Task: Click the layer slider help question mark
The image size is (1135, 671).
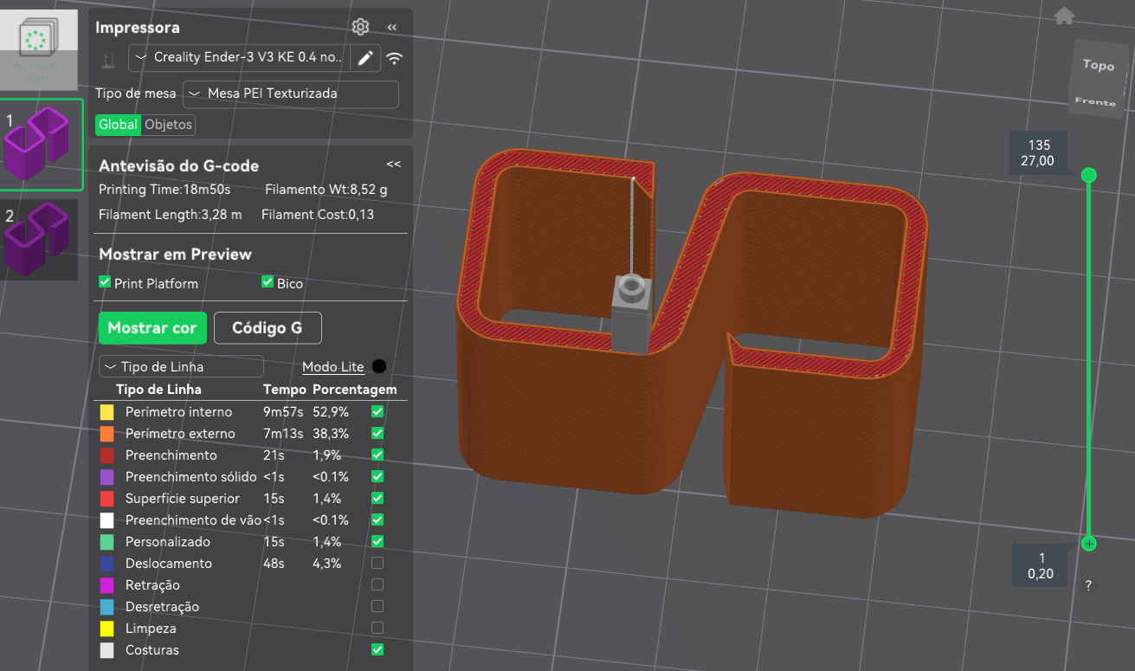Action: tap(1088, 585)
